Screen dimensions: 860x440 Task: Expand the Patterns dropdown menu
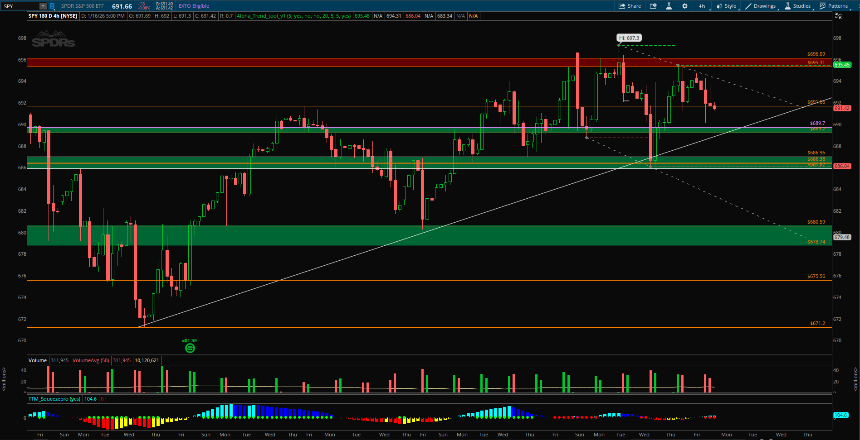click(834, 6)
